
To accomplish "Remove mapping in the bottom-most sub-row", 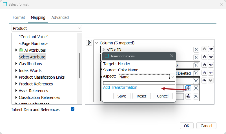I will pos(196,96).
